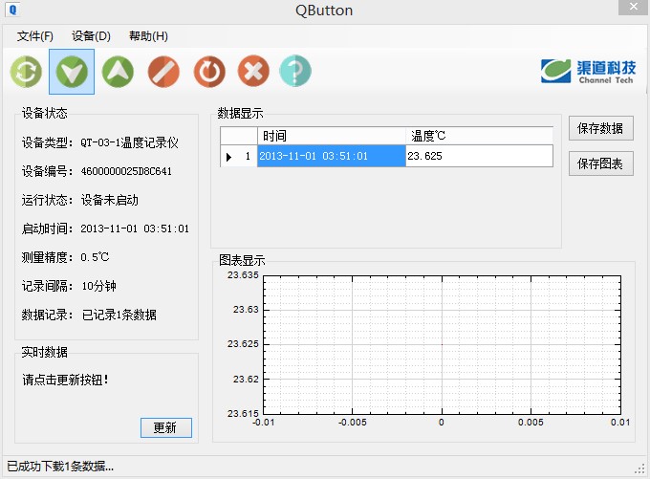Click the red X stop icon
The width and height of the screenshot is (650, 479).
[252, 71]
